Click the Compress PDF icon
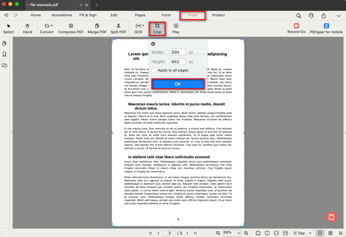Screen dimensions: 346x237 pyautogui.click(x=71, y=26)
